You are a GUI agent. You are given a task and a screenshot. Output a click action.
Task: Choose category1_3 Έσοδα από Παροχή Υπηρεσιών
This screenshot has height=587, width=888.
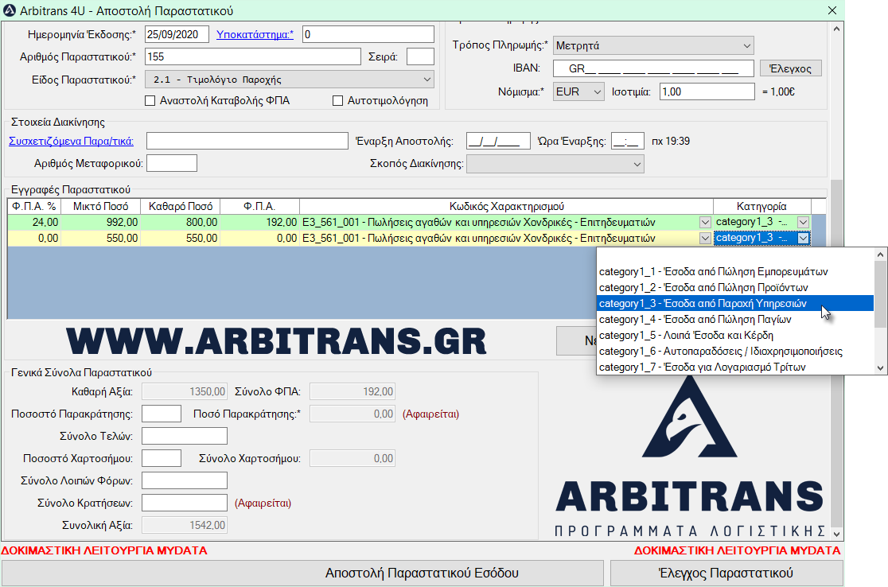[735, 303]
